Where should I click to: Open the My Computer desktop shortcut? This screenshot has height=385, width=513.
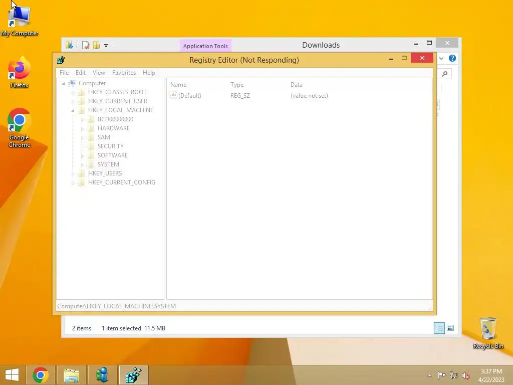(x=20, y=21)
